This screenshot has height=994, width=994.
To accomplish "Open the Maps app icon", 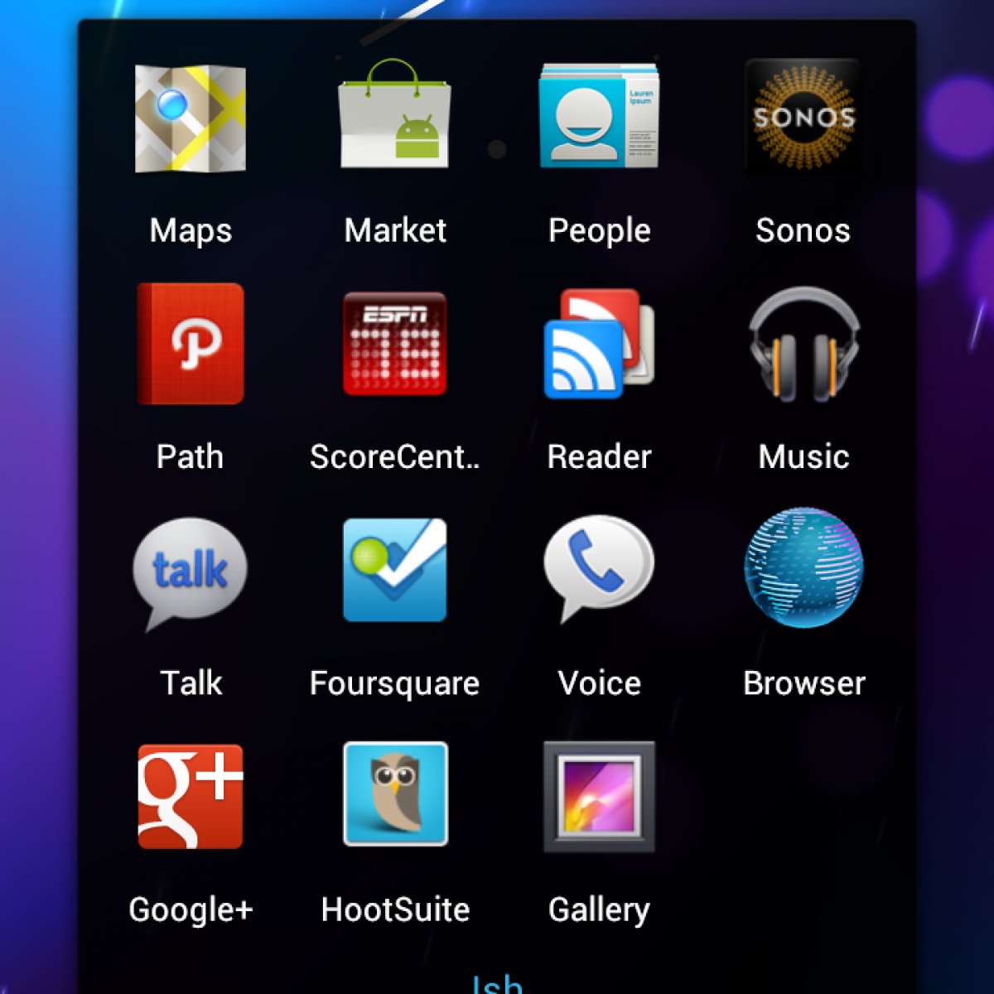I will pyautogui.click(x=191, y=118).
